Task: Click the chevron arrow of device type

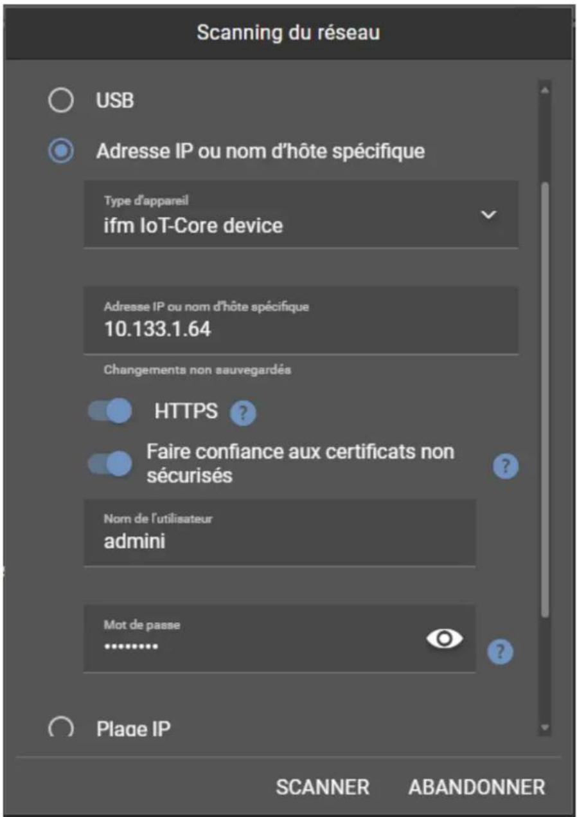Action: (488, 214)
